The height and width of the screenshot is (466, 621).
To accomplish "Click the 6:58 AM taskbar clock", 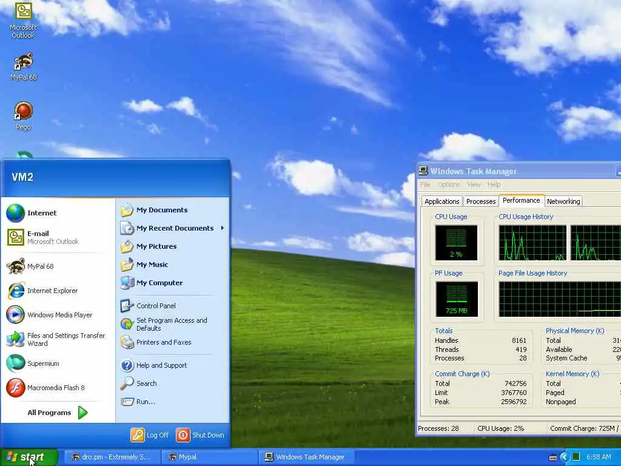I will pos(599,458).
